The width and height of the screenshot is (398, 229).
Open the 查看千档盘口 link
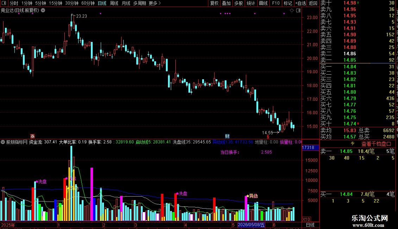376,144
